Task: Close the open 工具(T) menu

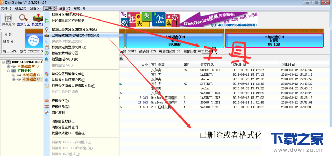Action: point(50,8)
